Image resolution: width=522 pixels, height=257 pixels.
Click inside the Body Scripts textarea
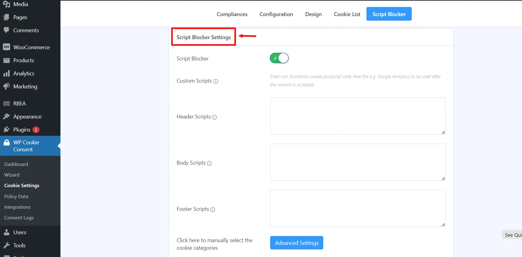(x=358, y=162)
